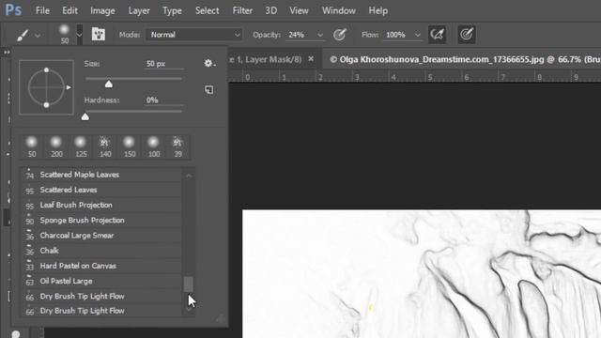Open the Image menu
The height and width of the screenshot is (338, 601).
pos(102,10)
